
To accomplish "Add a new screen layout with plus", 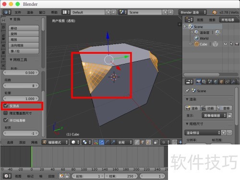I will coord(108,12).
